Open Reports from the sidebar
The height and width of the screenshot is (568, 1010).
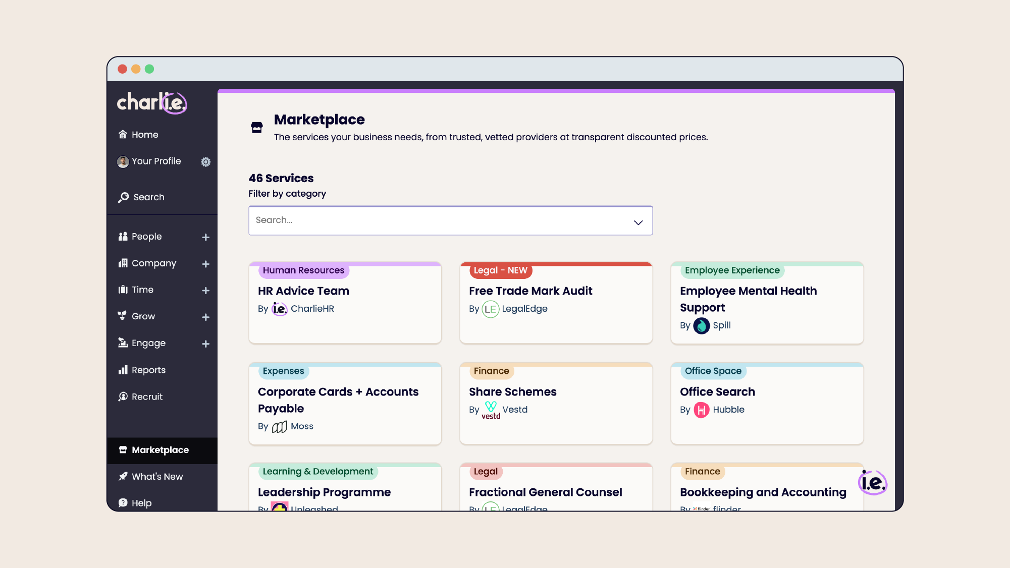[148, 370]
